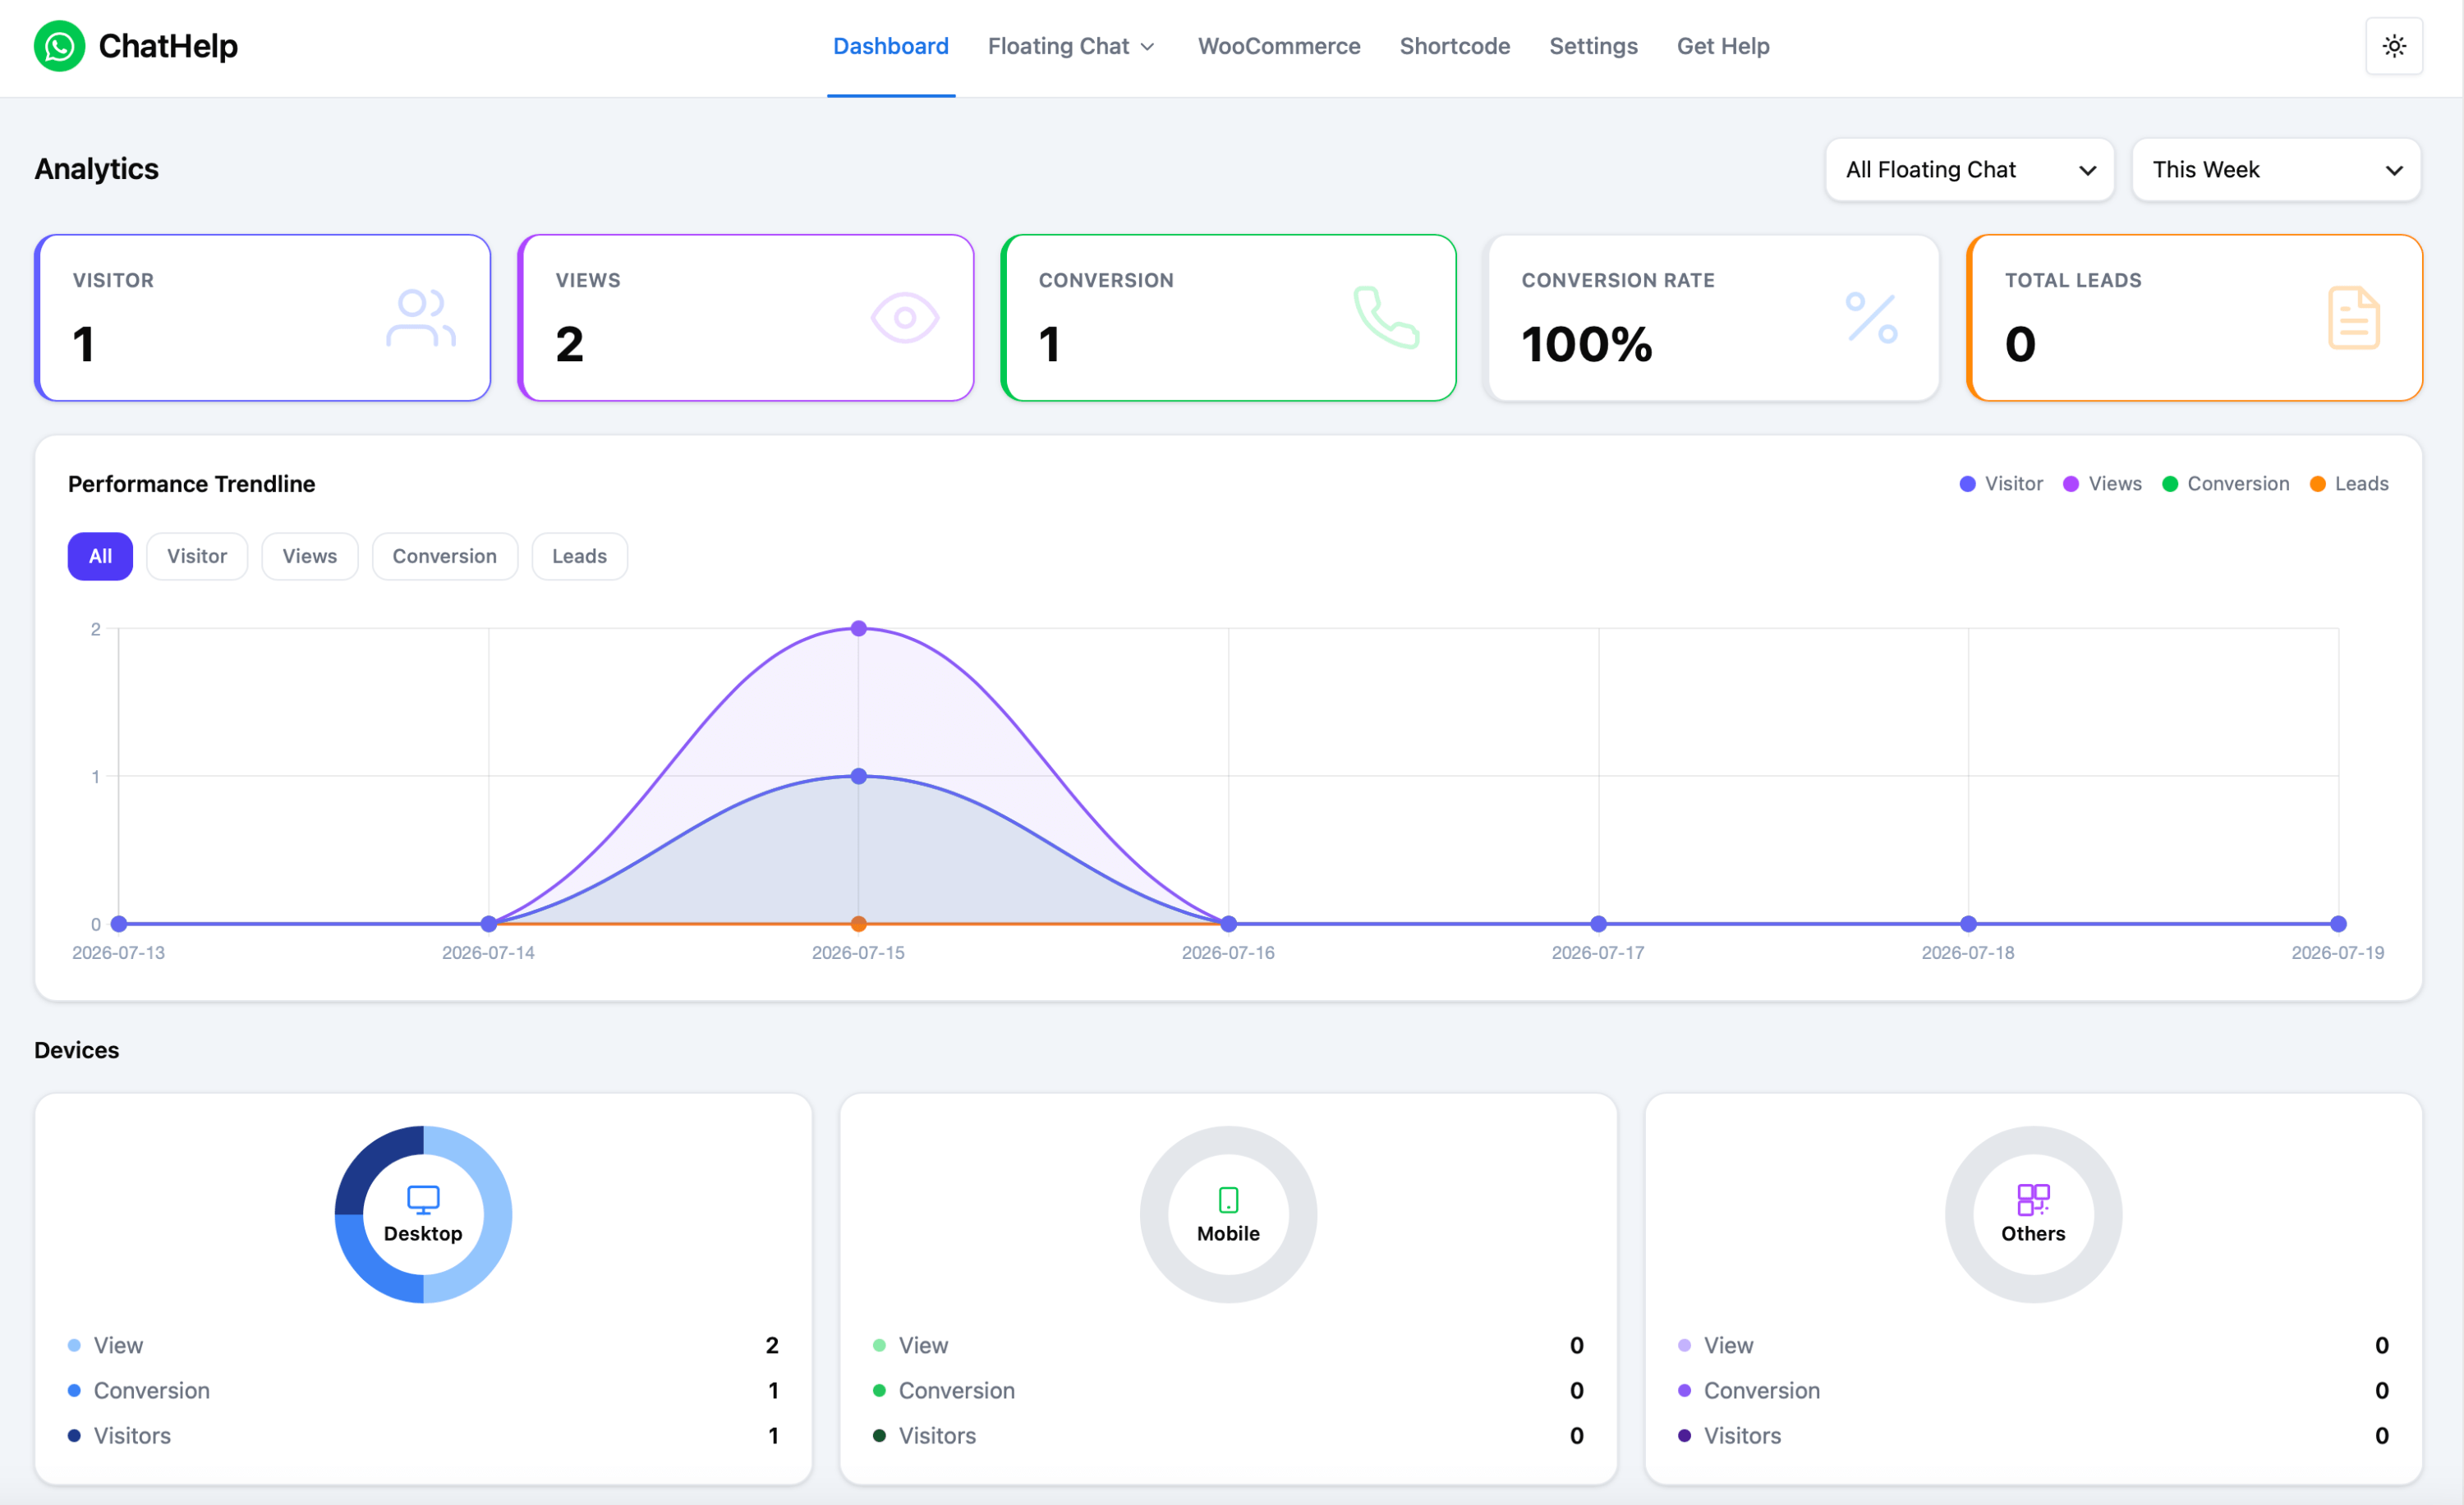
Task: Click the Conversion Rate percent icon
Action: pyautogui.click(x=1871, y=318)
